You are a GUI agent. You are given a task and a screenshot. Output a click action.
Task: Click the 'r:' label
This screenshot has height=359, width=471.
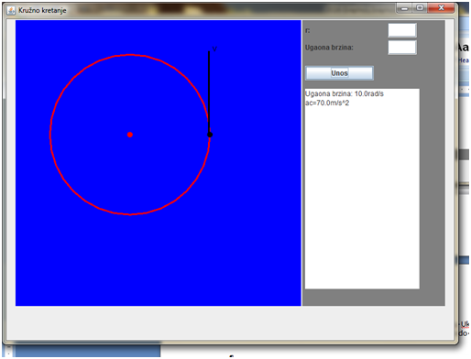pyautogui.click(x=308, y=30)
